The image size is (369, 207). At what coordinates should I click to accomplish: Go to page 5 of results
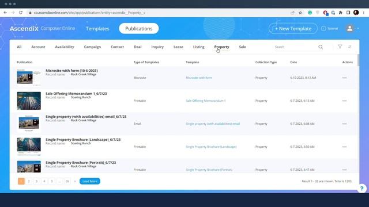pos(52,181)
